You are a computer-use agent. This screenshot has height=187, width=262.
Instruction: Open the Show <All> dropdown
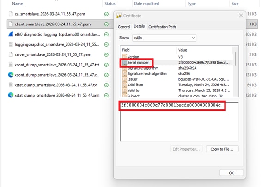[164, 38]
